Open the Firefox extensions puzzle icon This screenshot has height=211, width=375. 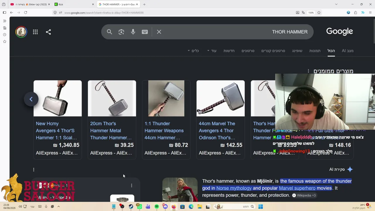(355, 13)
